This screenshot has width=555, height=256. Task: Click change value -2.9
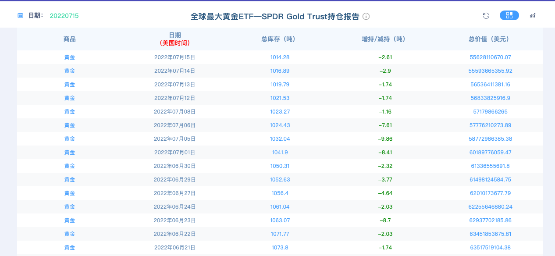pyautogui.click(x=385, y=71)
